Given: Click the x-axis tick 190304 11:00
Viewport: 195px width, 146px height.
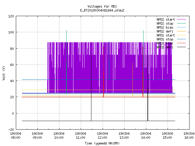Looking at the screenshot, I should click(80, 136).
